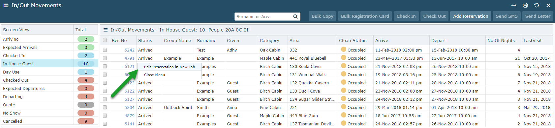Click the Surname or Area search field
555x128 pixels.
point(264,16)
